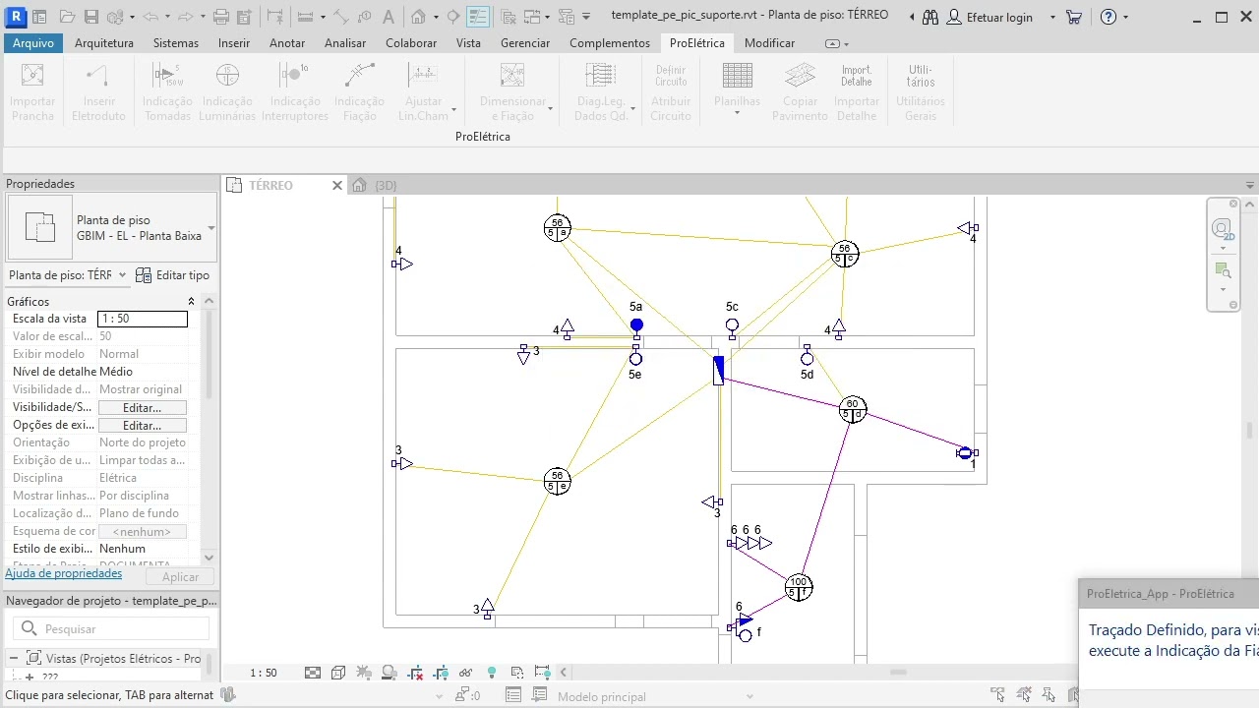Screen dimensions: 1259x708
Task: Run Indicação Interruptores tool
Action: [x=295, y=91]
